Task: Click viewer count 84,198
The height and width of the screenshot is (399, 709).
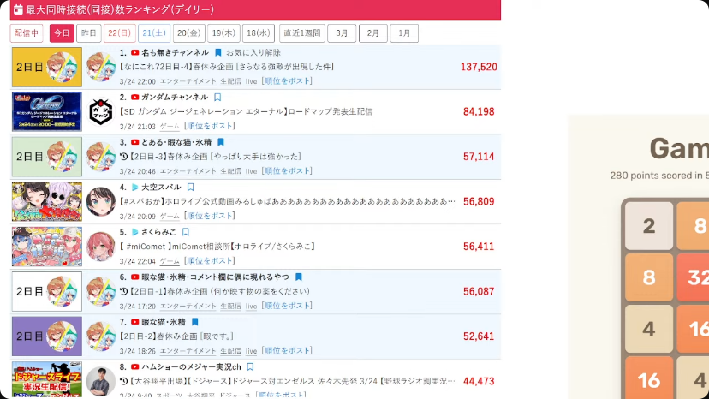Action: pos(479,112)
